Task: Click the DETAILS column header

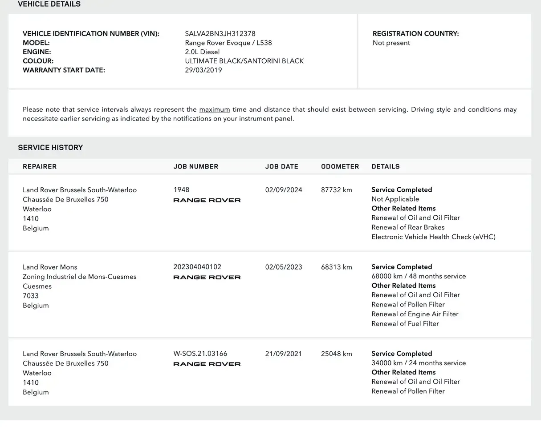Action: point(385,167)
